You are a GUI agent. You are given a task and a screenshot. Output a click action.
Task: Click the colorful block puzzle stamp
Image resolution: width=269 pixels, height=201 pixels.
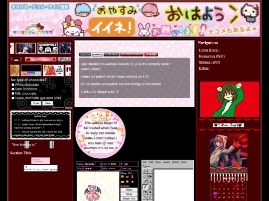pyautogui.click(x=31, y=70)
